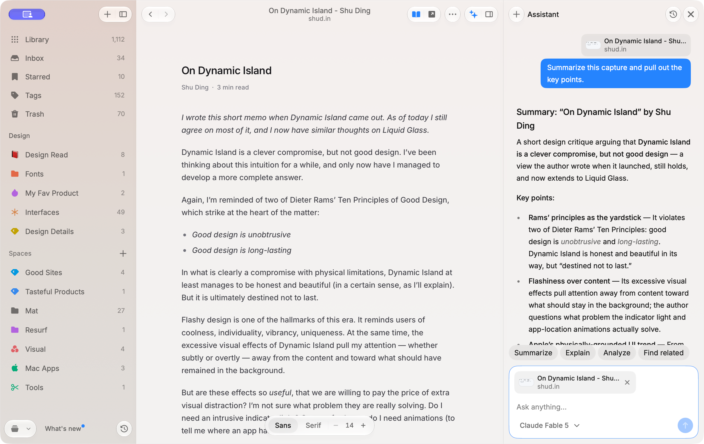Open the Tools space
704x444 pixels.
pos(68,387)
